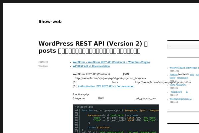Open the Authentication | WP REST API v2 Documentation link
Viewport: 199px width, 133px height.
pyautogui.click(x=106, y=86)
